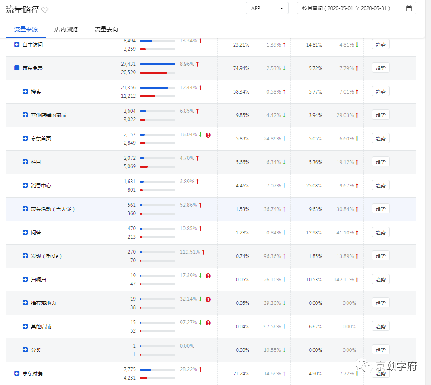The height and width of the screenshot is (385, 431).
Task: Click 趋势 button in 问答 row
Action: coord(380,232)
